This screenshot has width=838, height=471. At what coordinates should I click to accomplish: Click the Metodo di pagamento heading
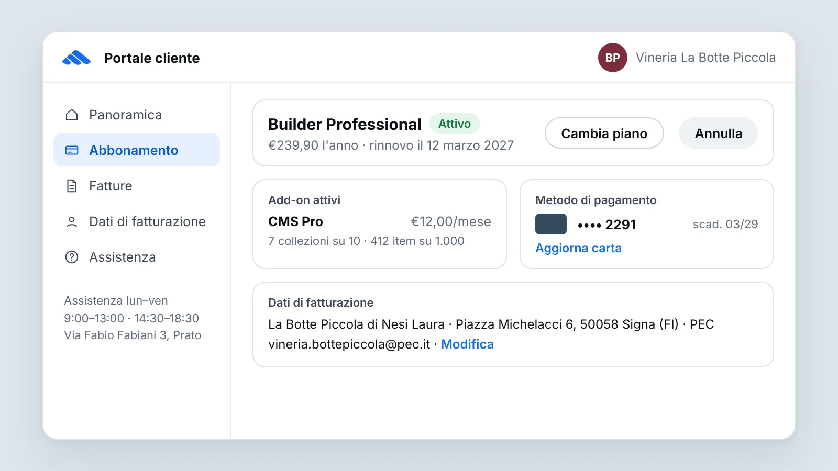tap(596, 200)
